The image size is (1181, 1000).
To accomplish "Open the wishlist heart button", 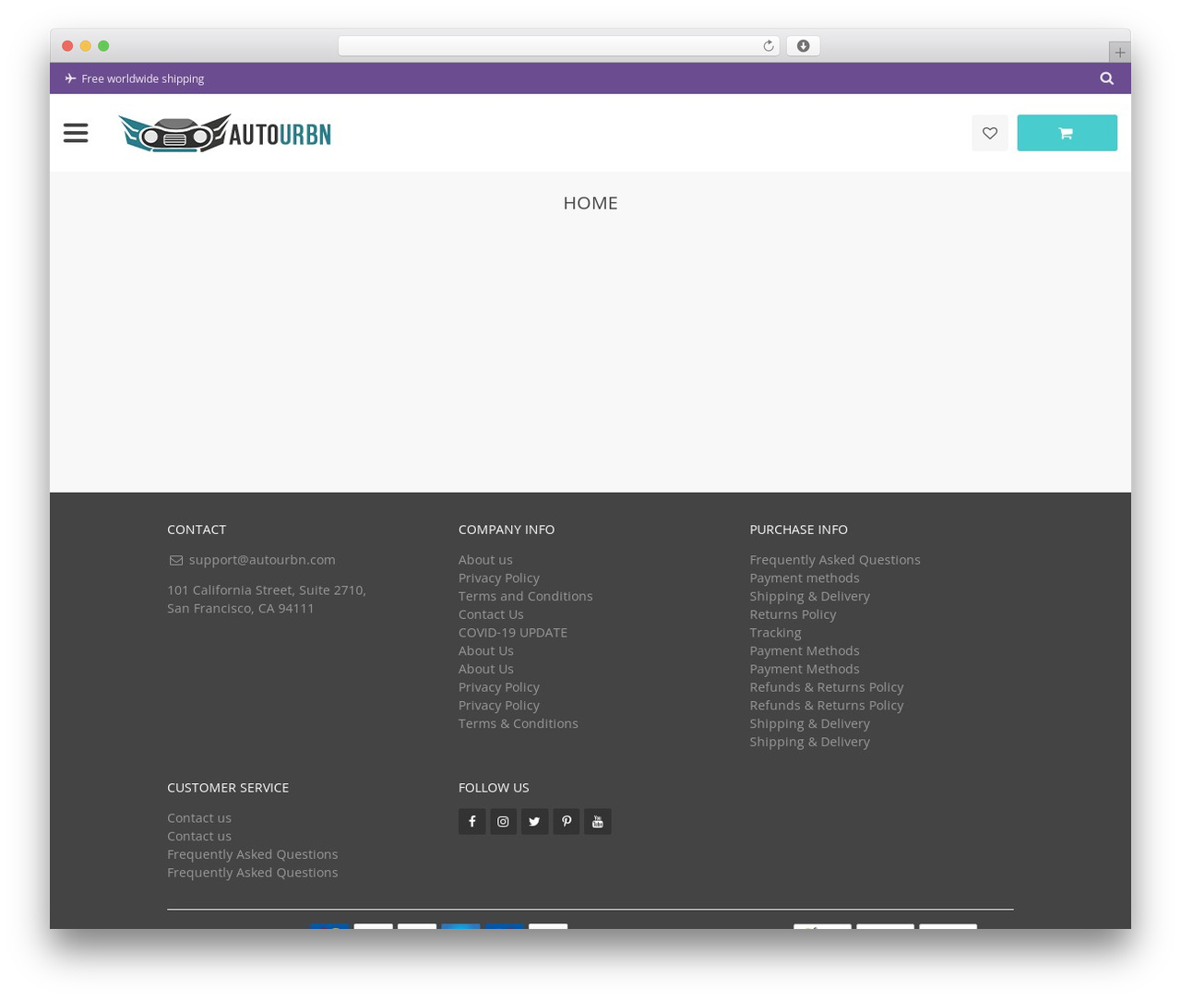I will 990,133.
